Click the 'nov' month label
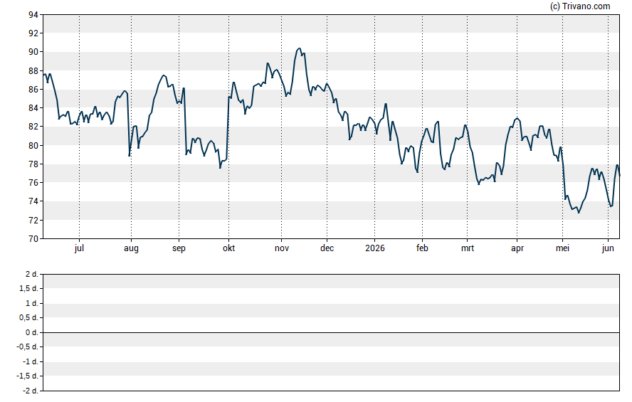The height and width of the screenshot is (402, 632). coord(282,248)
